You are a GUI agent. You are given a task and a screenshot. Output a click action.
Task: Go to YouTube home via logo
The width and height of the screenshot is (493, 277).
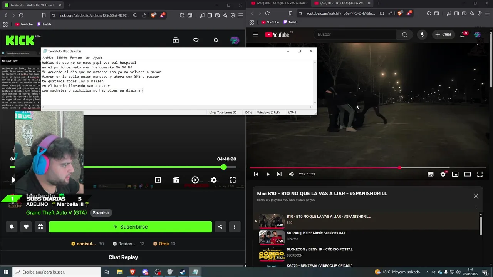point(277,35)
